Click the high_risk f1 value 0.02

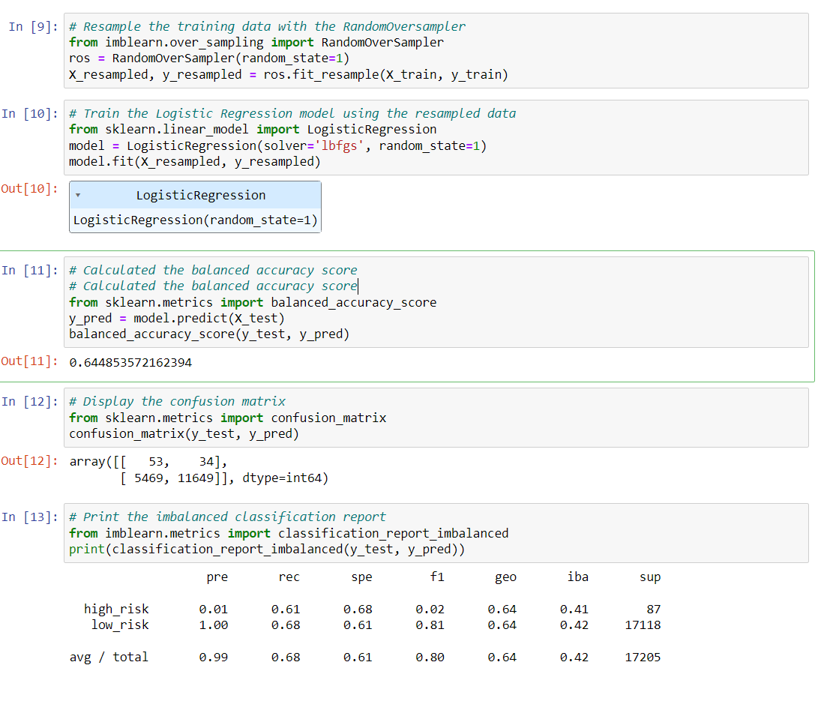click(x=430, y=610)
